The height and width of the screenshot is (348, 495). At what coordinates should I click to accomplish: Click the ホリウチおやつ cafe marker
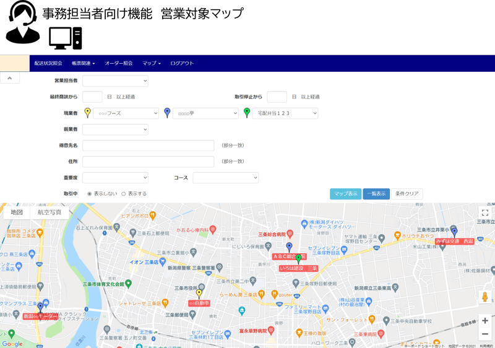coord(397,235)
